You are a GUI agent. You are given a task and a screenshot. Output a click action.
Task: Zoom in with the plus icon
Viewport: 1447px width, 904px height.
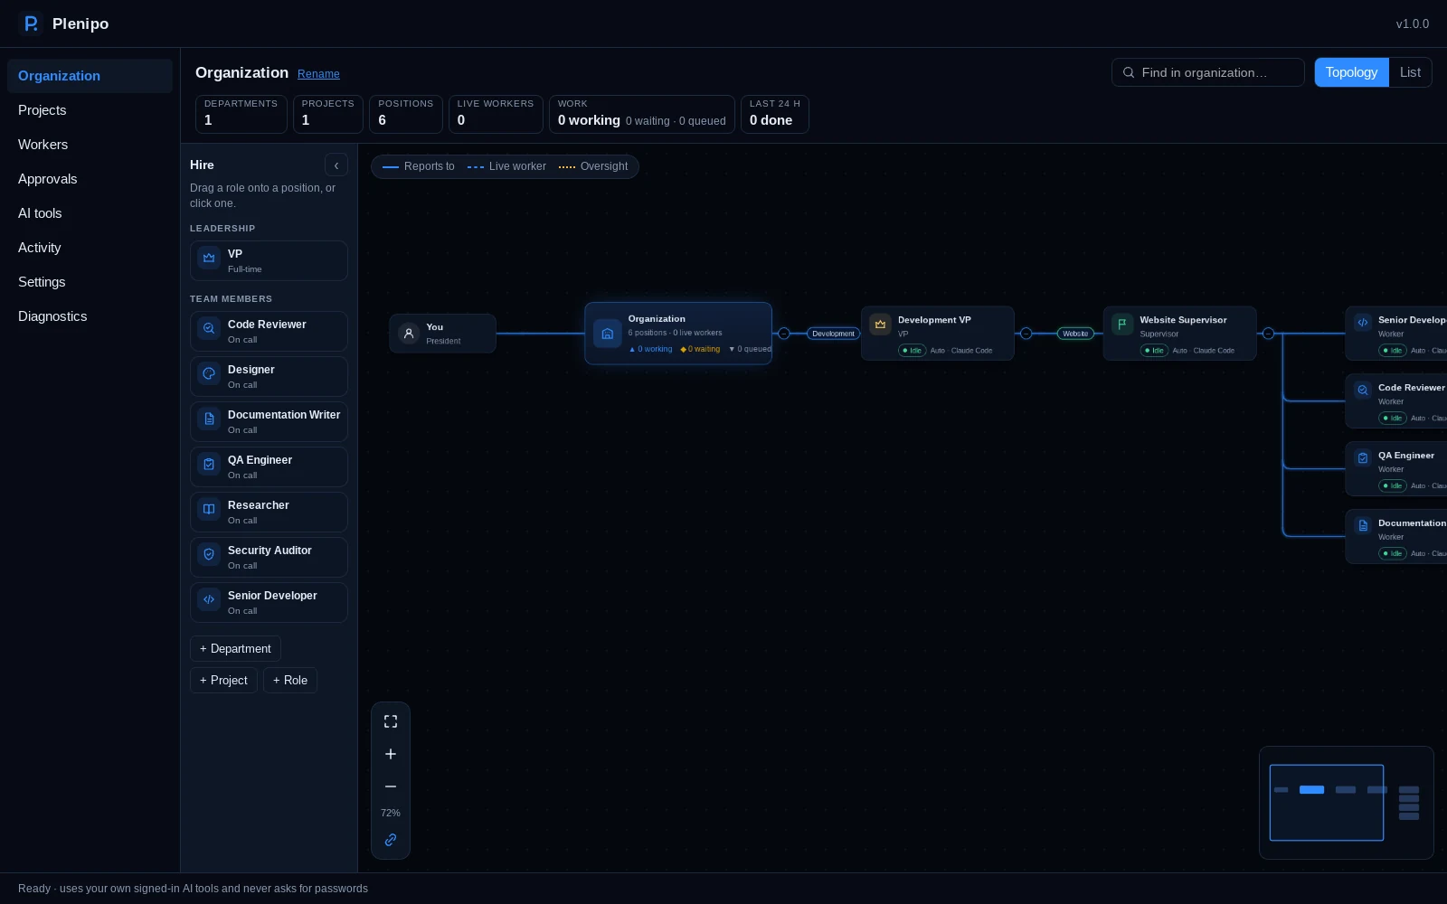(x=391, y=754)
